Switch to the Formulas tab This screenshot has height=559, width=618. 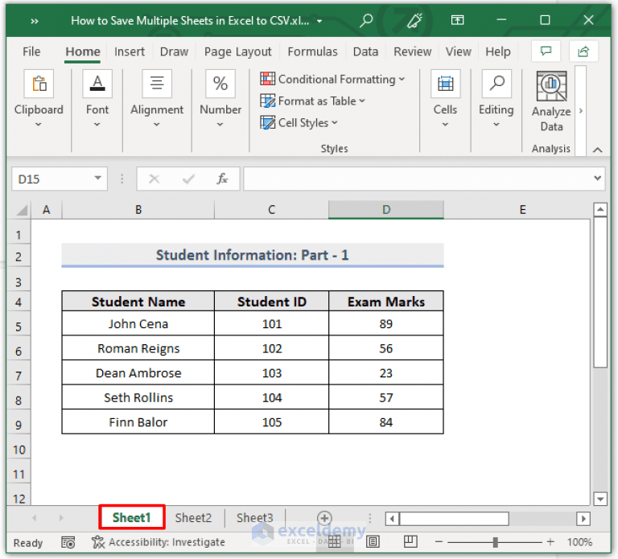[312, 51]
